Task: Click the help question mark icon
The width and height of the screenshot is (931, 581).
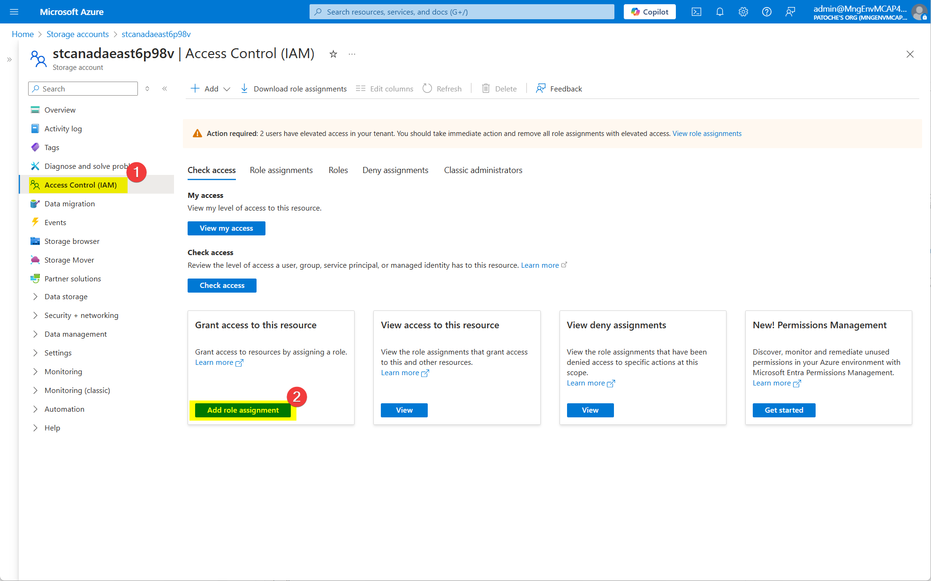Action: (x=767, y=12)
